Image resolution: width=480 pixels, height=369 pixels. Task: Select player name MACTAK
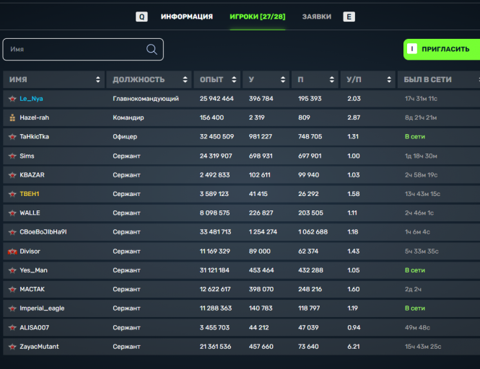[32, 289]
